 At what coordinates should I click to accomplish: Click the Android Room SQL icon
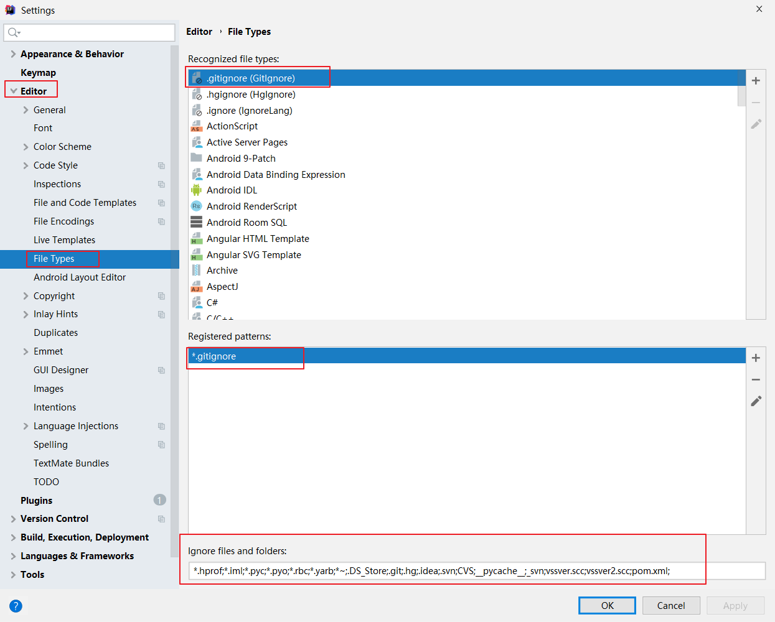click(x=196, y=222)
